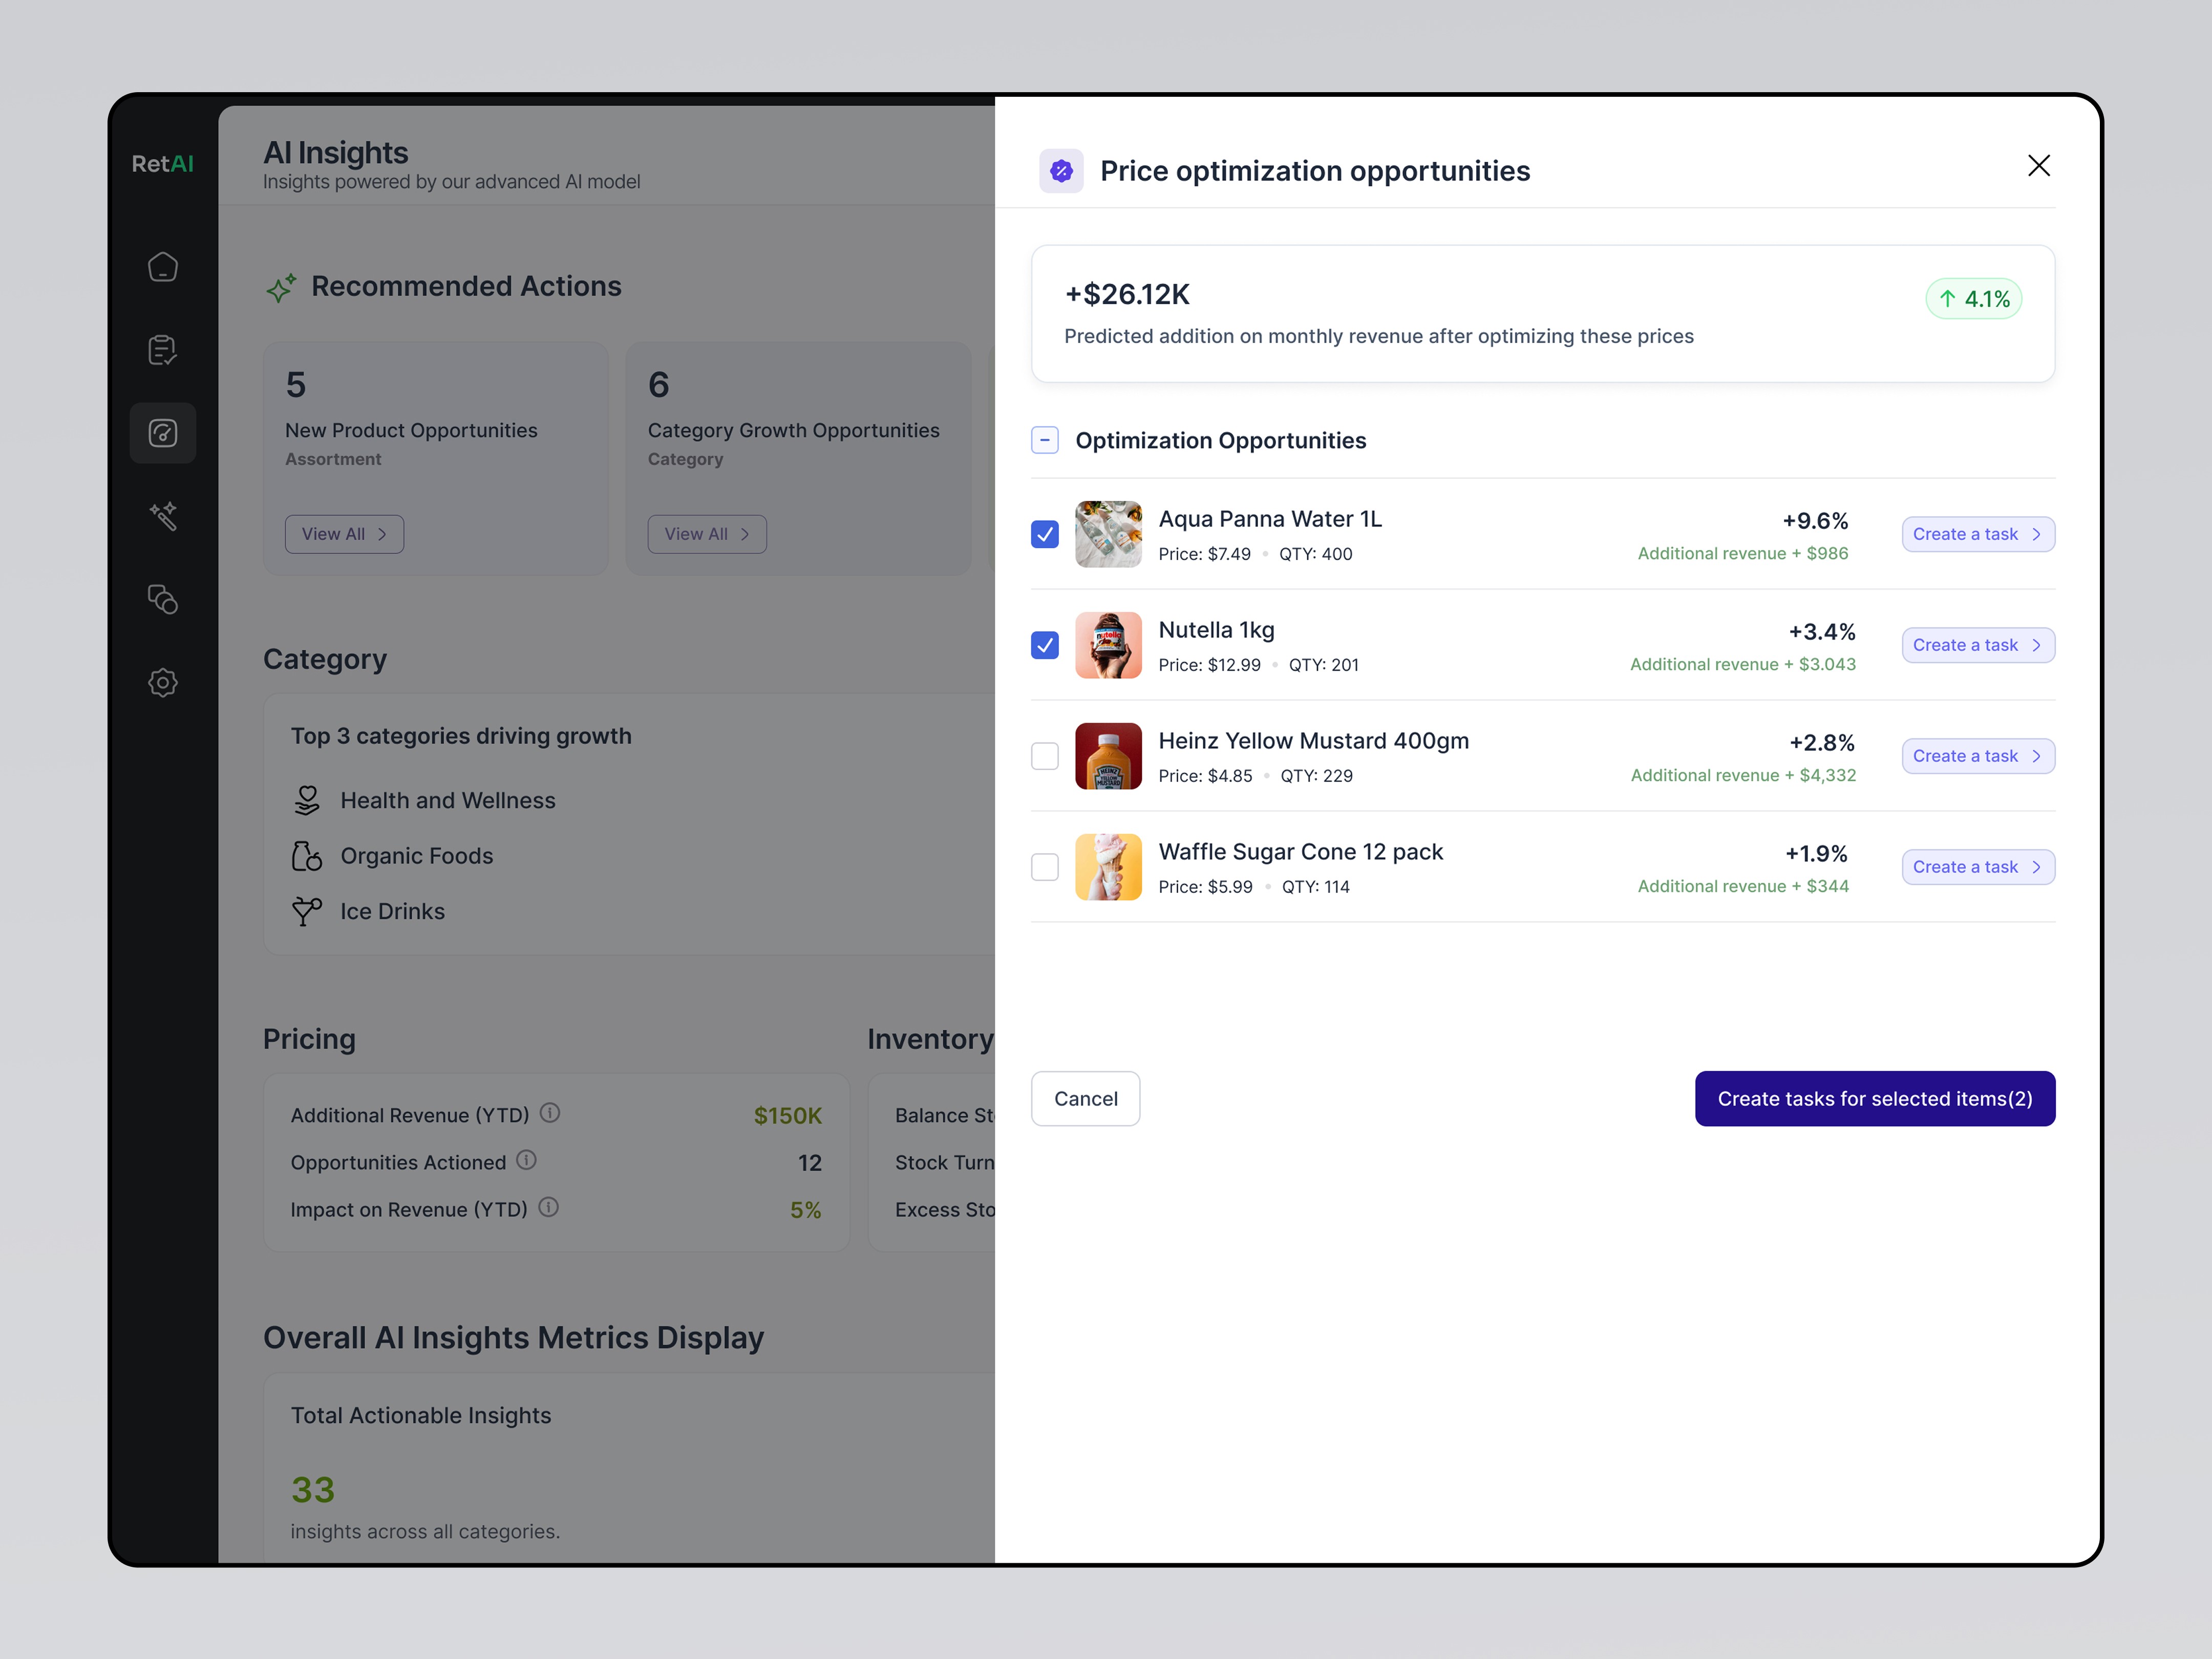Select the AI Insights sidebar icon

163,433
